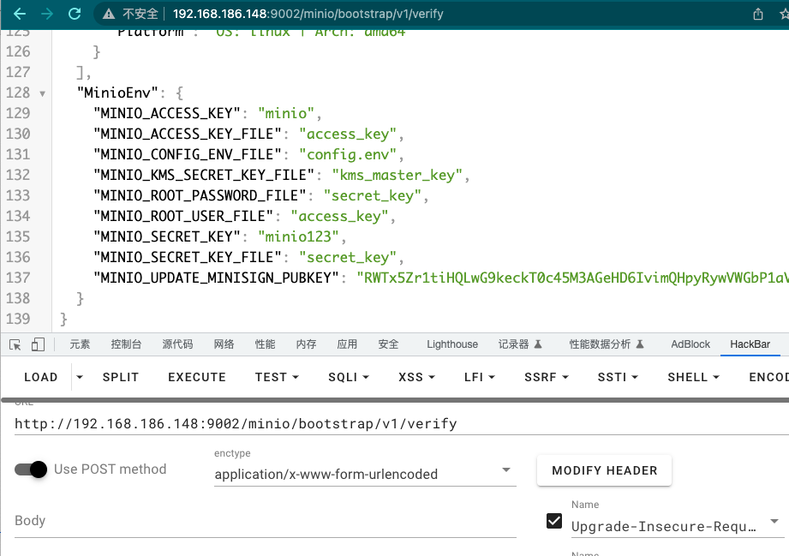Go forward in browser history
This screenshot has height=556, width=789.
pos(47,14)
